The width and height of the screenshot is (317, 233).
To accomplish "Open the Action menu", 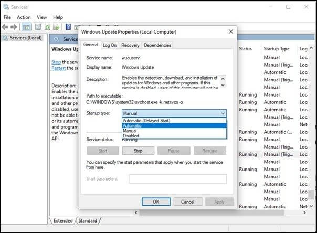I will pyautogui.click(x=24, y=17).
